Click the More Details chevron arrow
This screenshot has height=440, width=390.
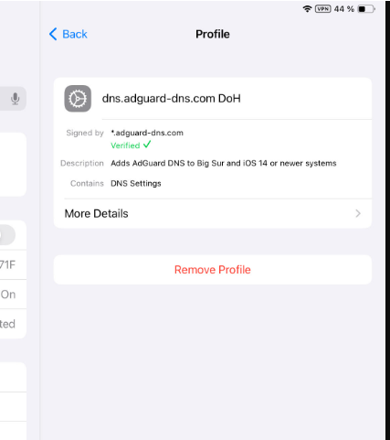click(x=358, y=213)
